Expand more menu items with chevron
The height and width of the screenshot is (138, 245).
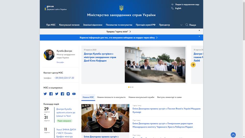click(181, 25)
